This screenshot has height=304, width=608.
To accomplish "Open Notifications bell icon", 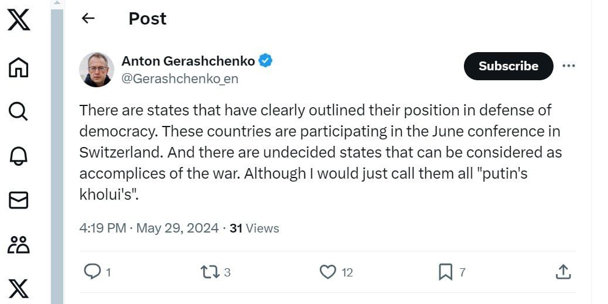I will tap(19, 156).
